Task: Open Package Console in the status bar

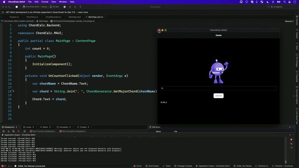Action: [x=183, y=166]
